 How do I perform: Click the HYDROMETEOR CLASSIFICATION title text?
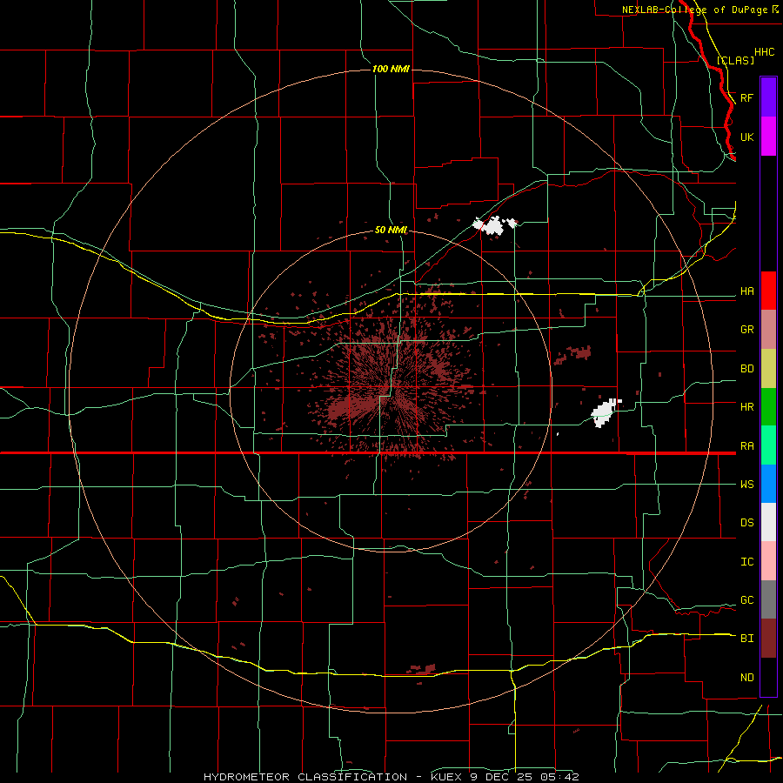(305, 777)
